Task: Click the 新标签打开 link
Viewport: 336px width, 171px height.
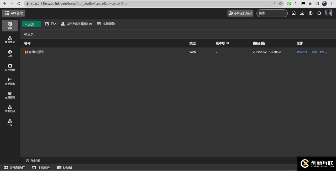Action: click(303, 52)
